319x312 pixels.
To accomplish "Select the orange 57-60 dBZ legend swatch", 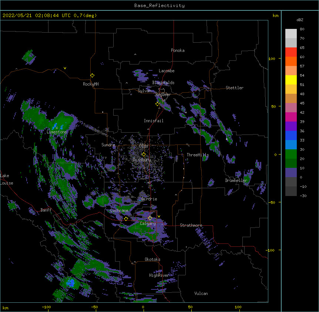I will (291, 61).
